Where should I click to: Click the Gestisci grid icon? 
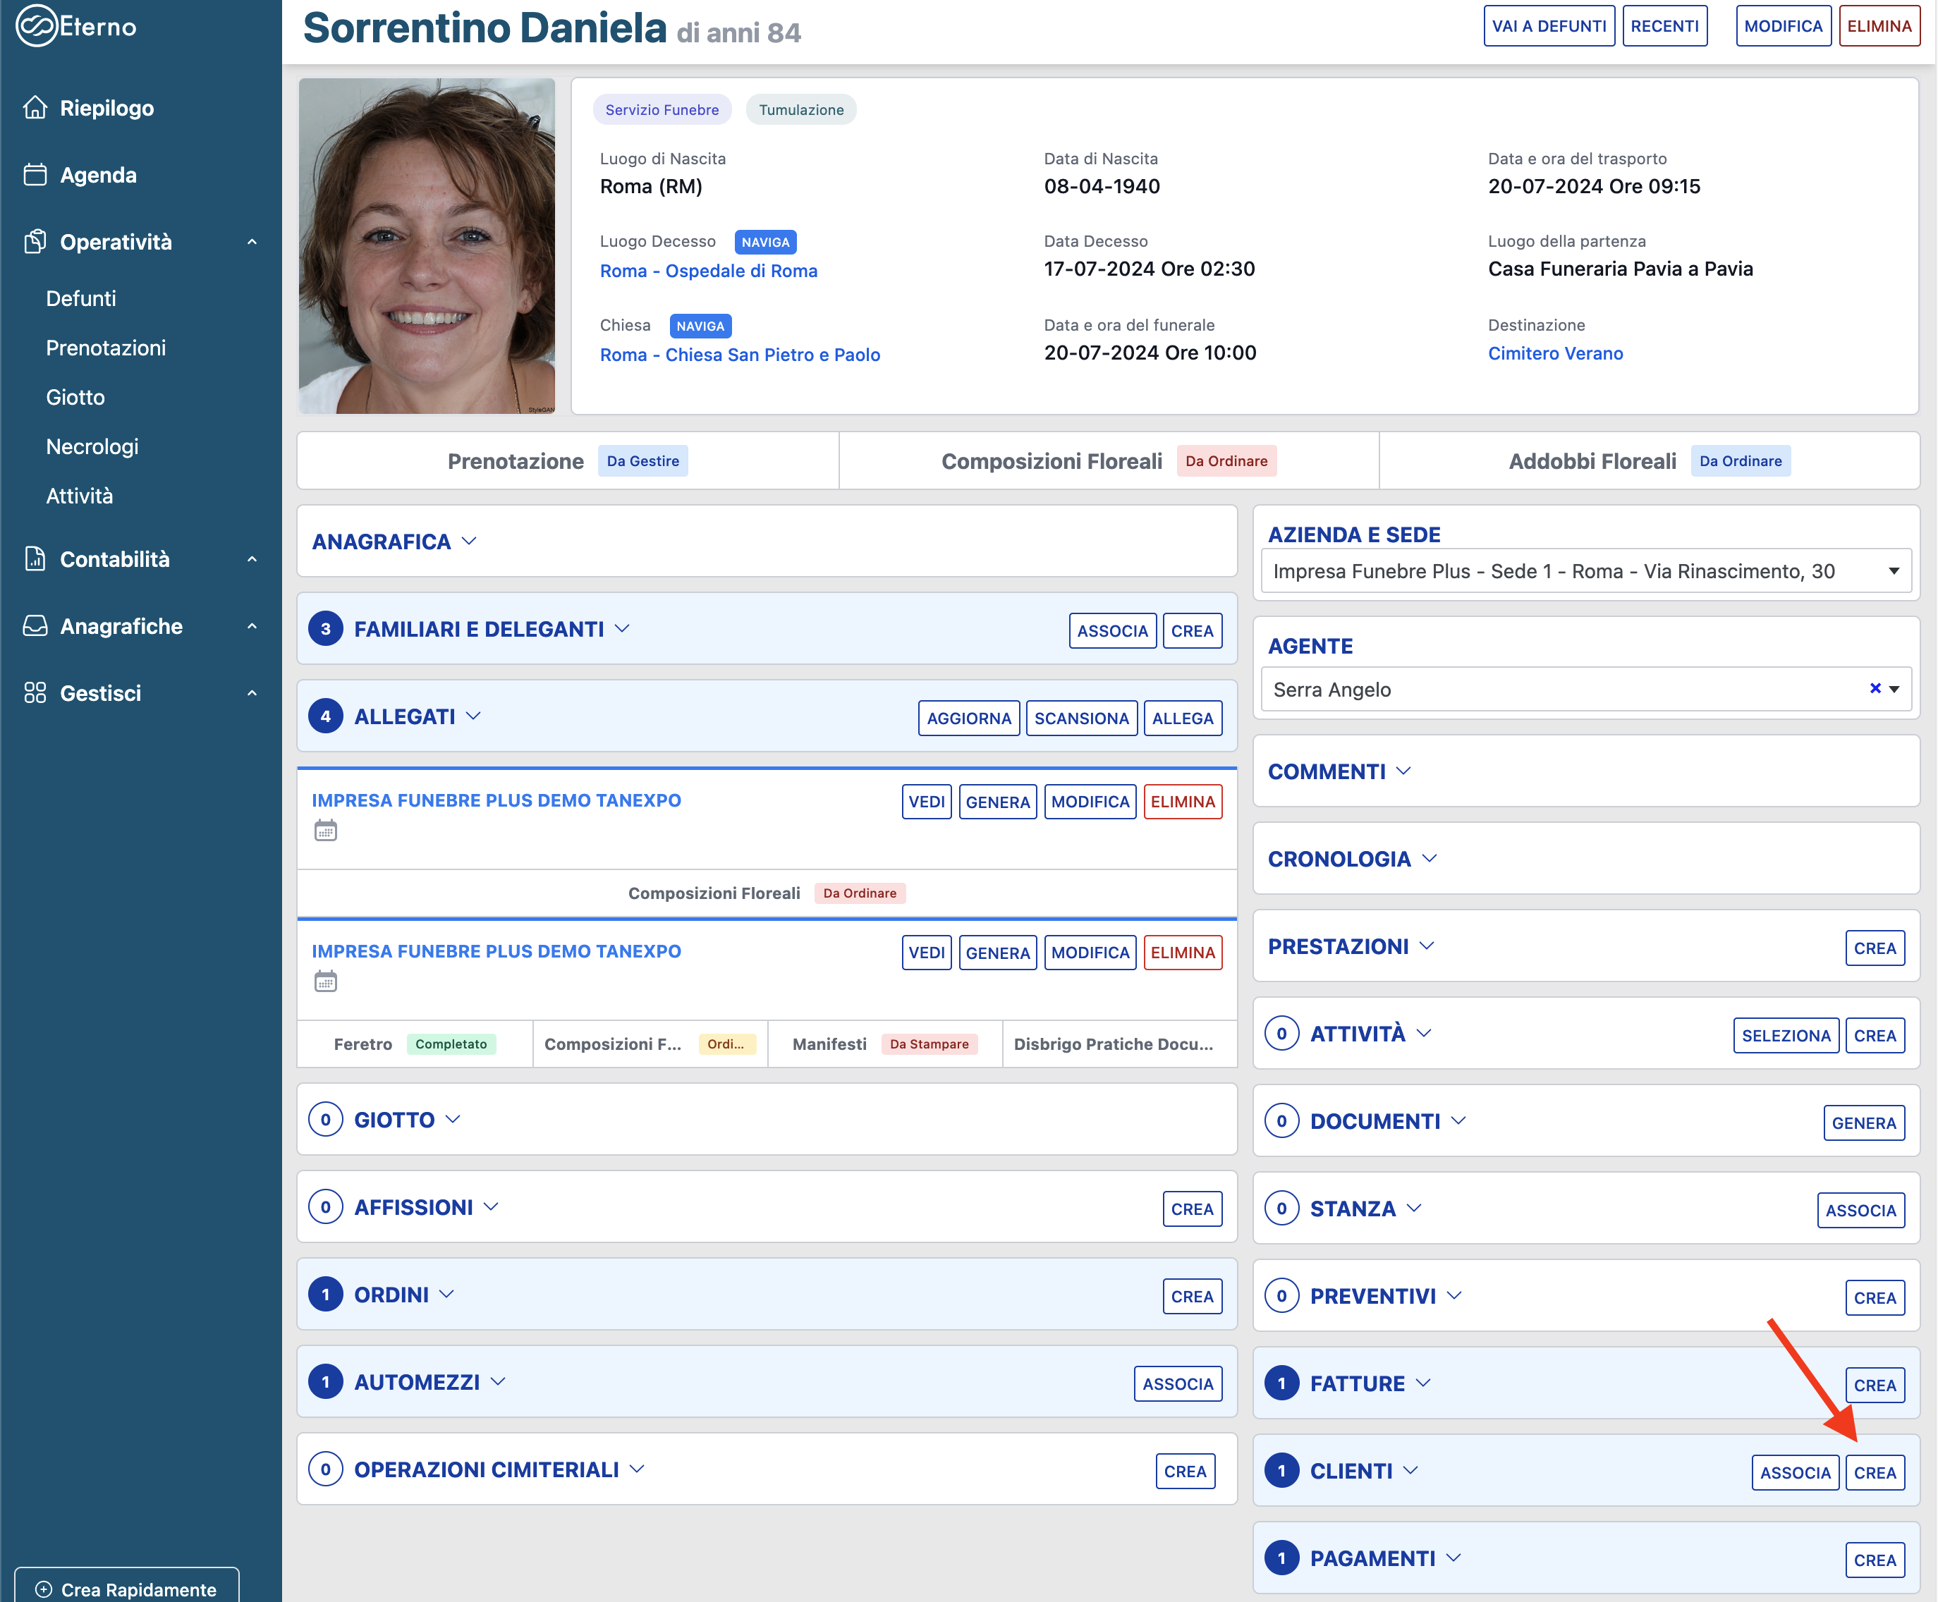click(x=35, y=693)
